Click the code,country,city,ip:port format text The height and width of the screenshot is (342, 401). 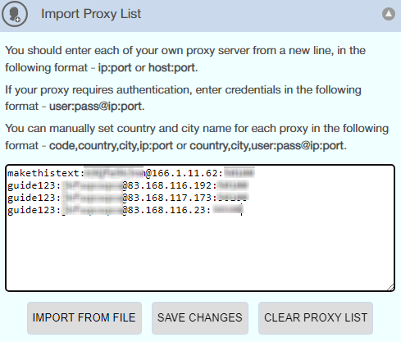click(111, 146)
